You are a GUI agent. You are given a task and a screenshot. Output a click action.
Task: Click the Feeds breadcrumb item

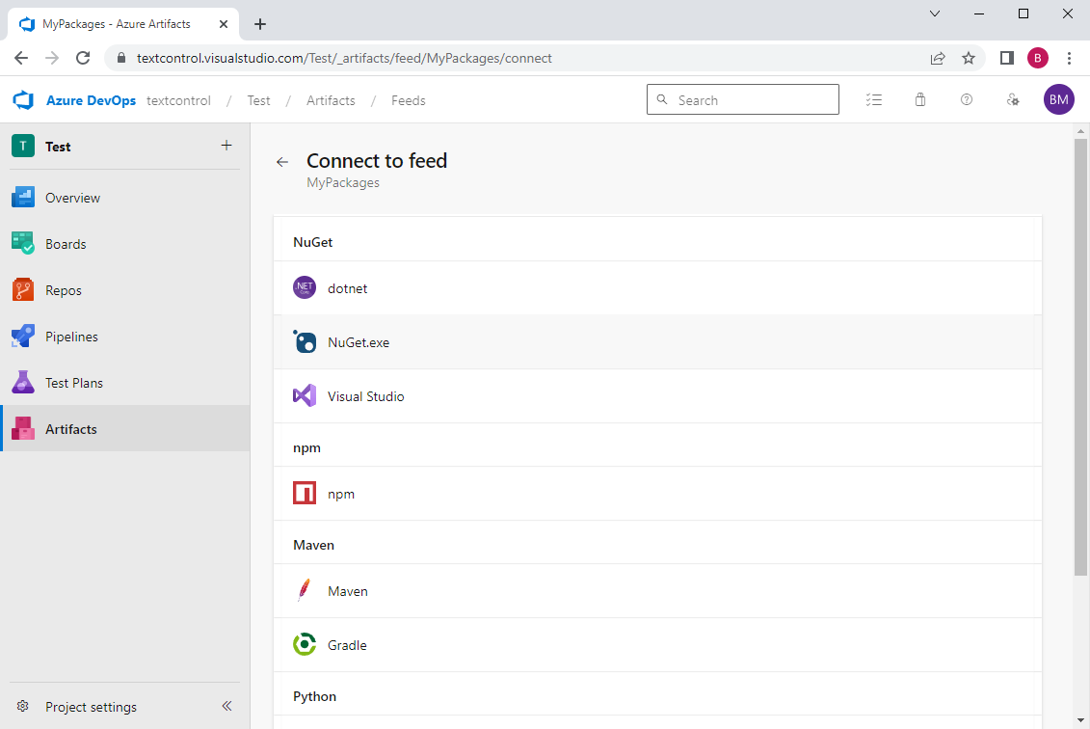[409, 100]
